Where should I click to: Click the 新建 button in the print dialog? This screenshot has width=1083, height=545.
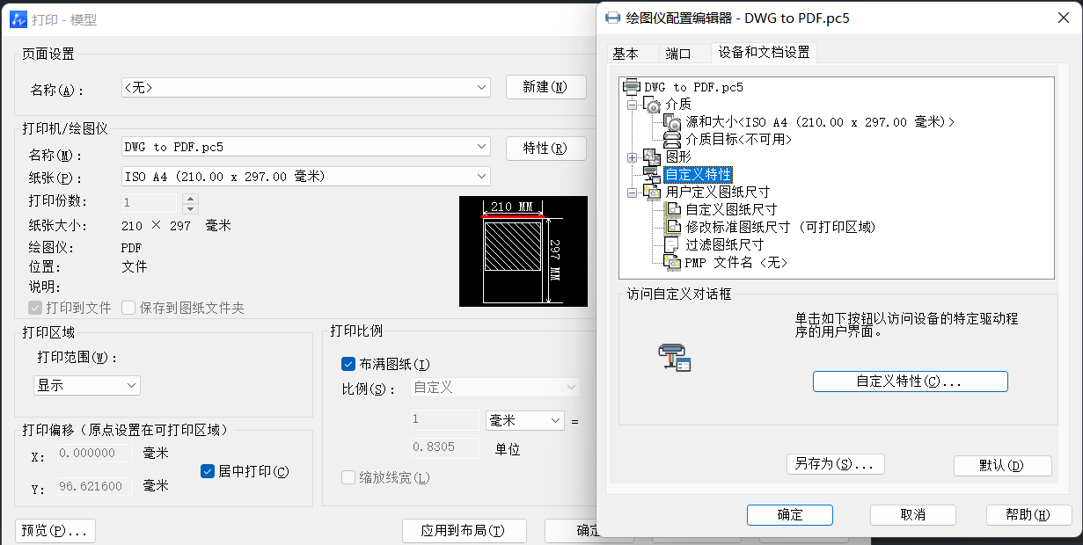click(545, 87)
